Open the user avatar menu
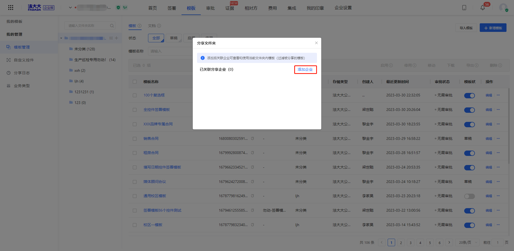 [x=503, y=8]
